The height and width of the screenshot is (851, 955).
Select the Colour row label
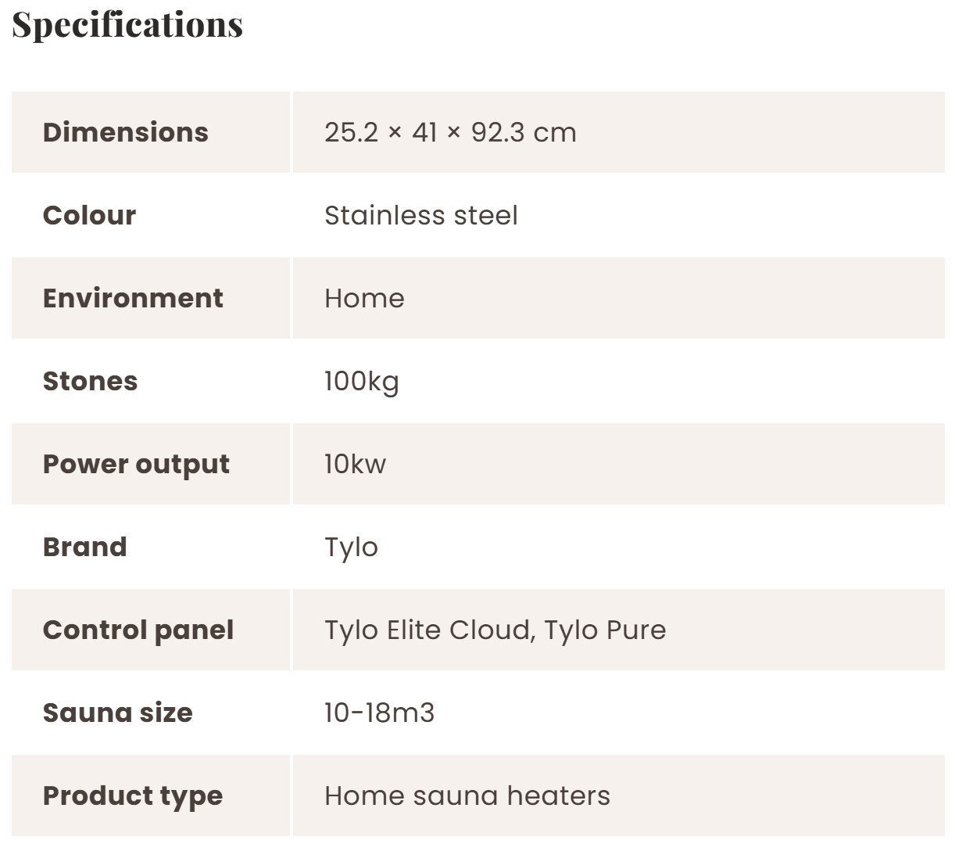(x=89, y=215)
